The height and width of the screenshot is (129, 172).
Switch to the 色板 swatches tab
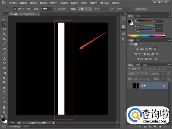(138, 16)
